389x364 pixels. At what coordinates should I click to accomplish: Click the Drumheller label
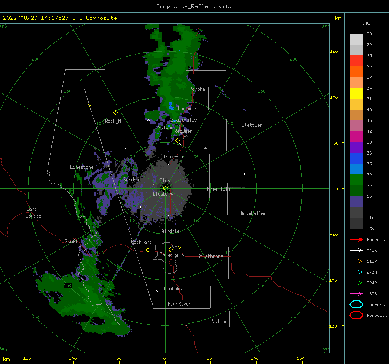[253, 213]
